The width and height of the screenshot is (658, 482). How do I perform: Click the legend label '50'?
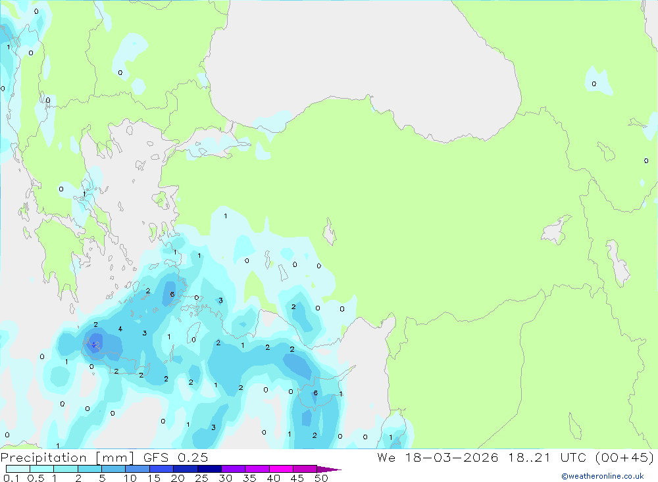(x=321, y=478)
